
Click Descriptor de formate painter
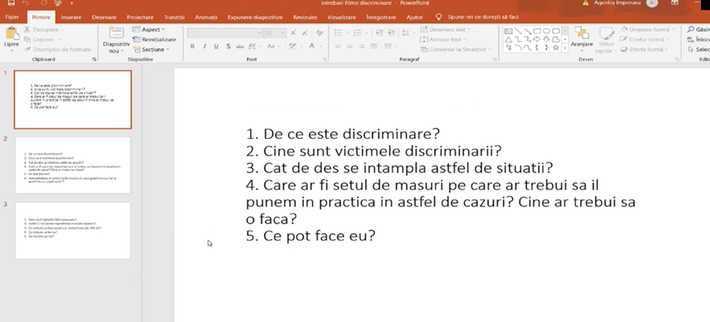click(x=57, y=49)
